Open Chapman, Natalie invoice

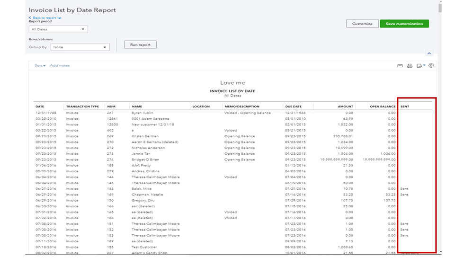147,195
